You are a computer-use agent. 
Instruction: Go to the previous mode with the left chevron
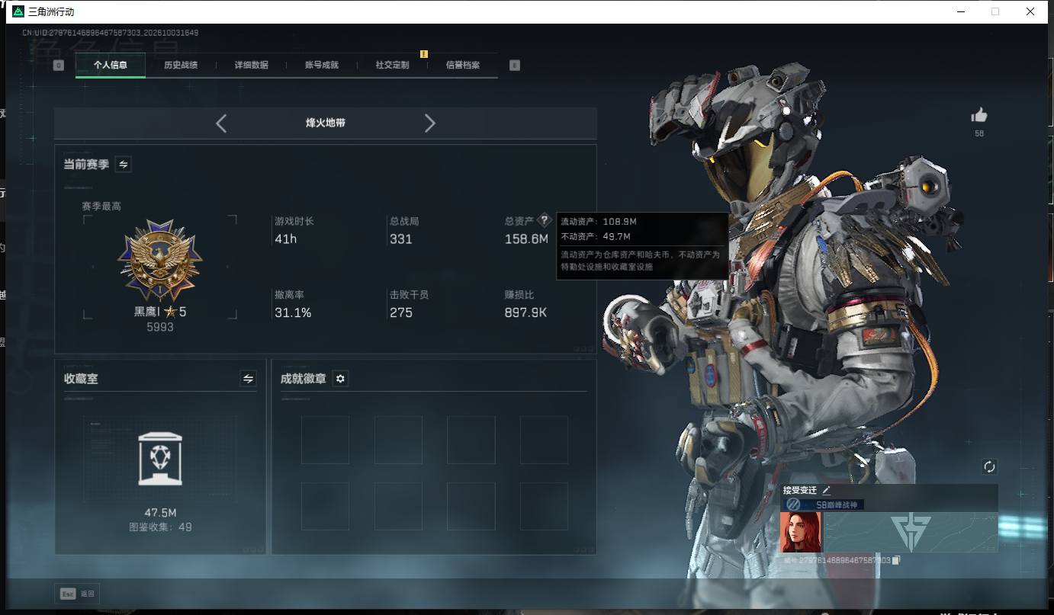point(221,123)
